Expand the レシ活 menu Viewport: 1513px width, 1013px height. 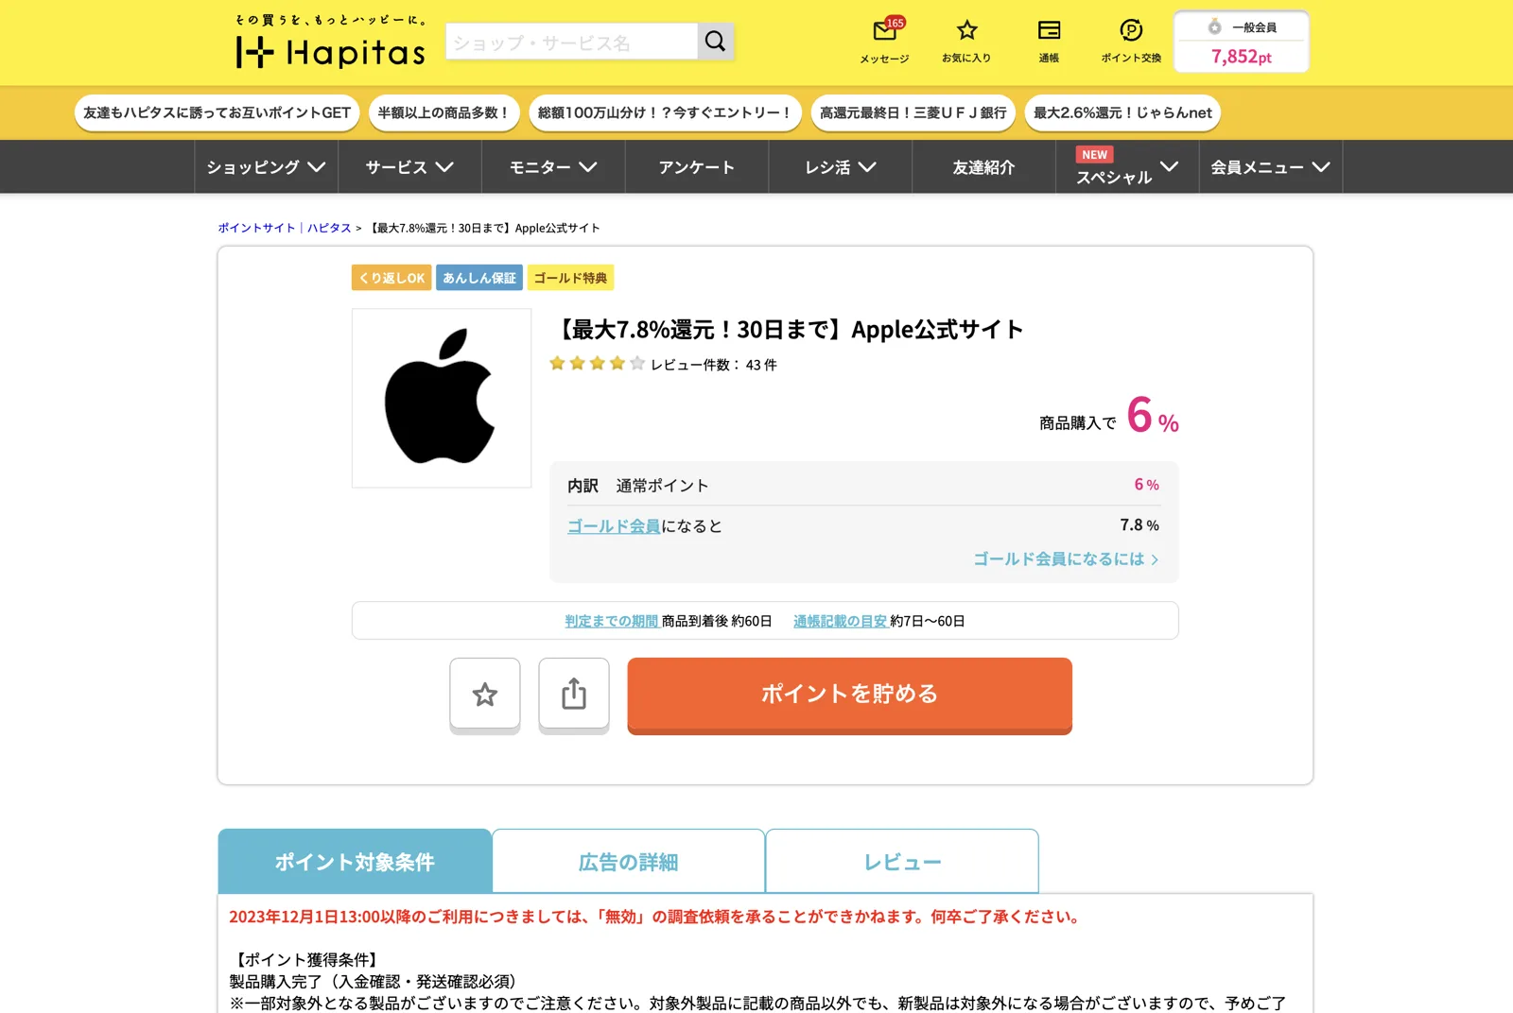tap(841, 167)
